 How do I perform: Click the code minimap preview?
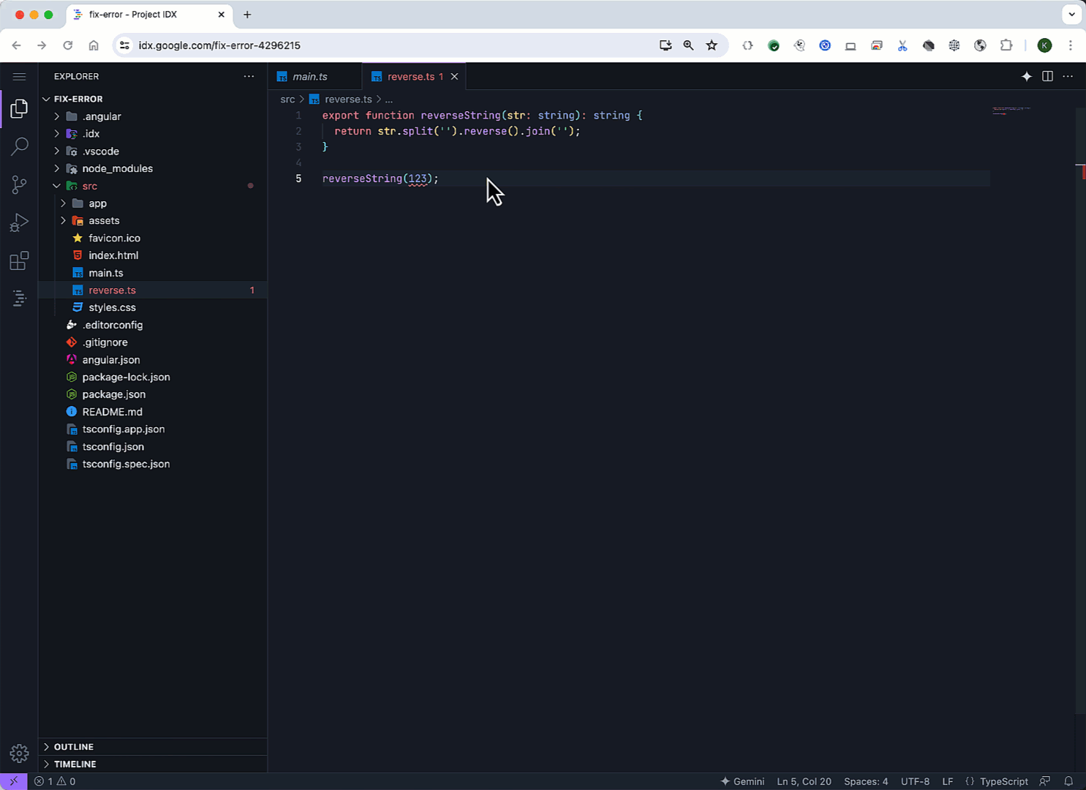coord(1011,110)
